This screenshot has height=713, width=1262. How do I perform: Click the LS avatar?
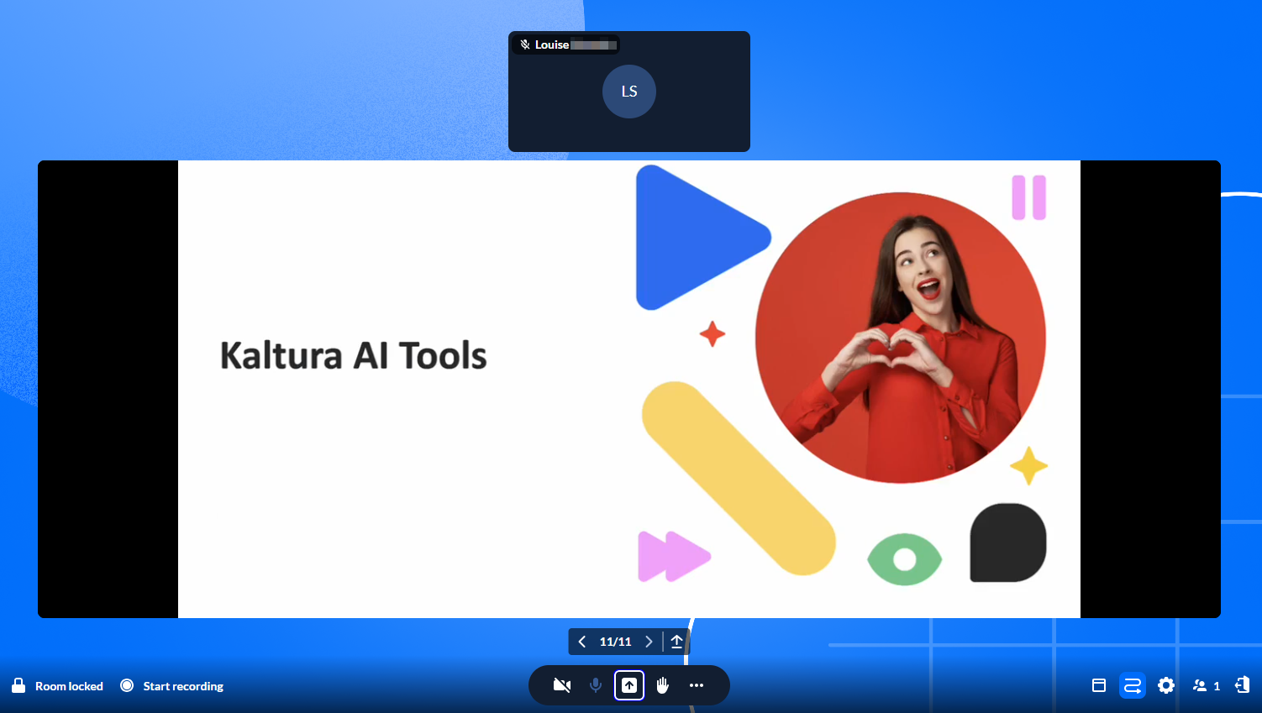click(x=629, y=92)
